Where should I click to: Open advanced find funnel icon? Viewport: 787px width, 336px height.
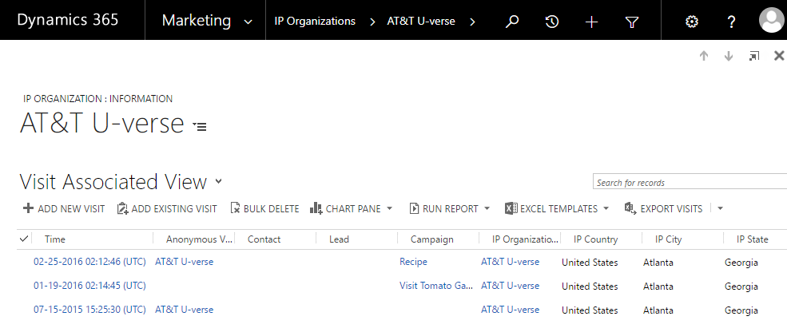click(x=632, y=22)
